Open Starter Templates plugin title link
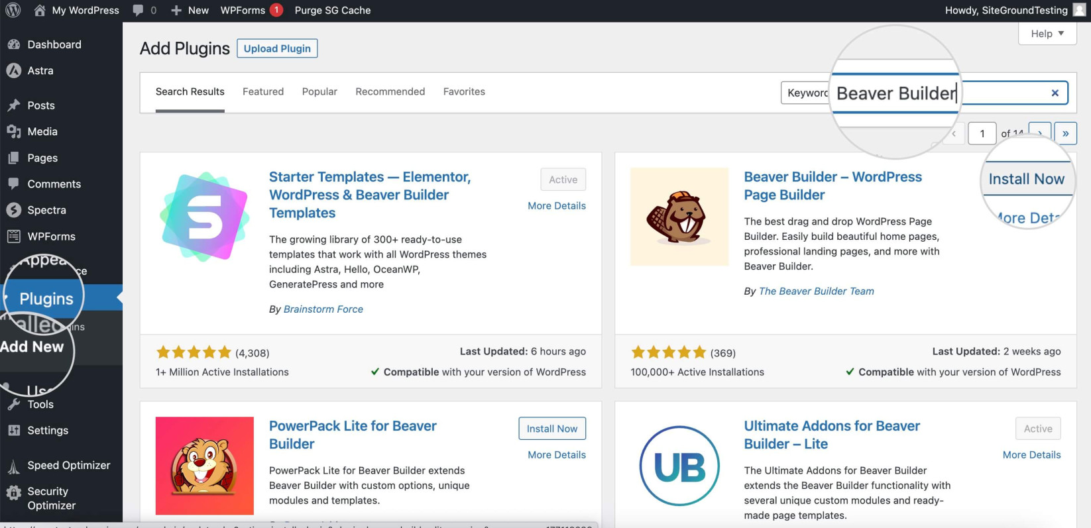 point(370,195)
